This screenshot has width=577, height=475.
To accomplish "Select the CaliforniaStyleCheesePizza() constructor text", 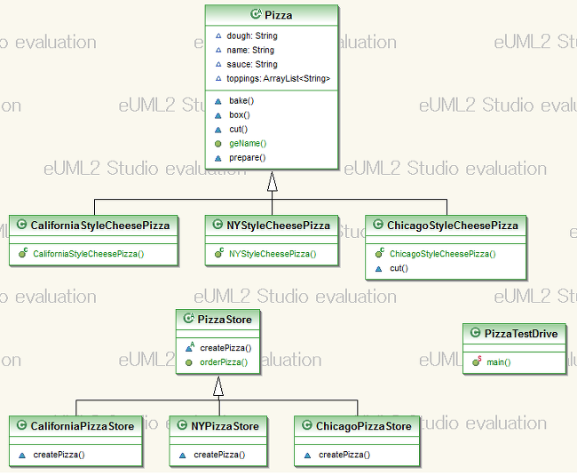I will tap(88, 254).
